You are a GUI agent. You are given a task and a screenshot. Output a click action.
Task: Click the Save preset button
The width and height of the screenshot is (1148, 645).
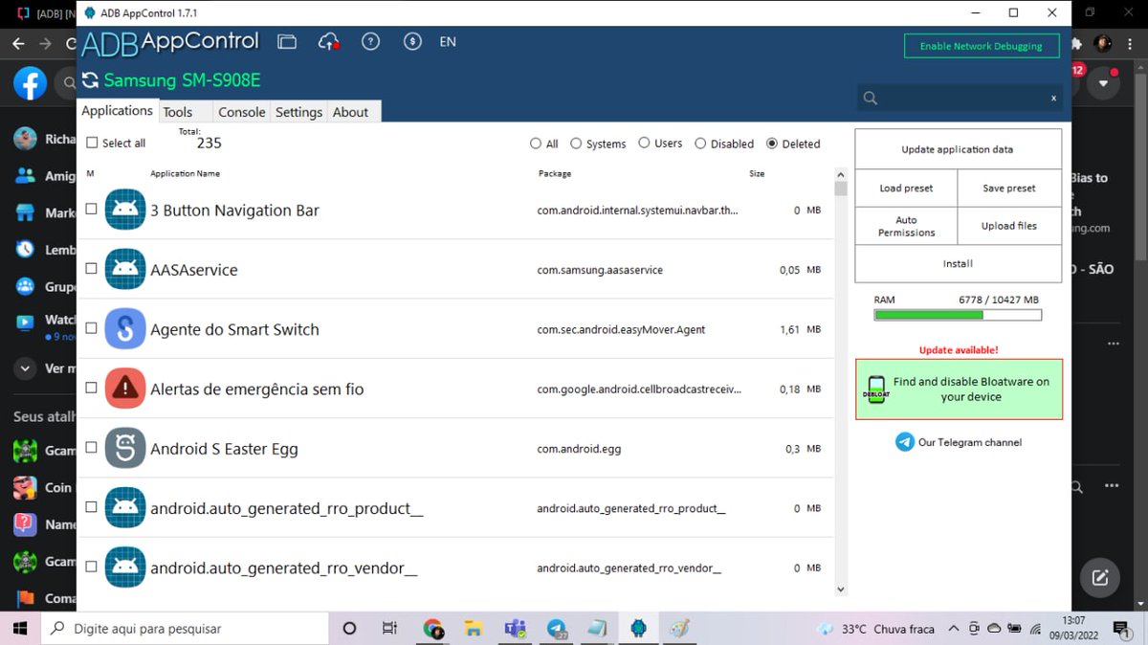click(1009, 188)
